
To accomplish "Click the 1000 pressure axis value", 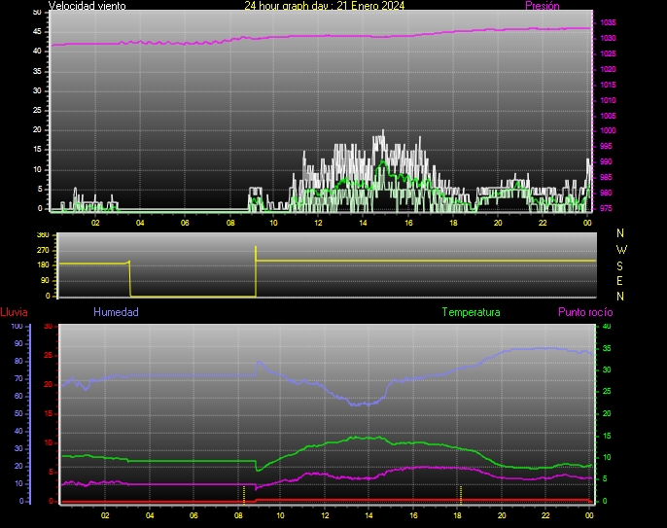I will click(x=608, y=130).
